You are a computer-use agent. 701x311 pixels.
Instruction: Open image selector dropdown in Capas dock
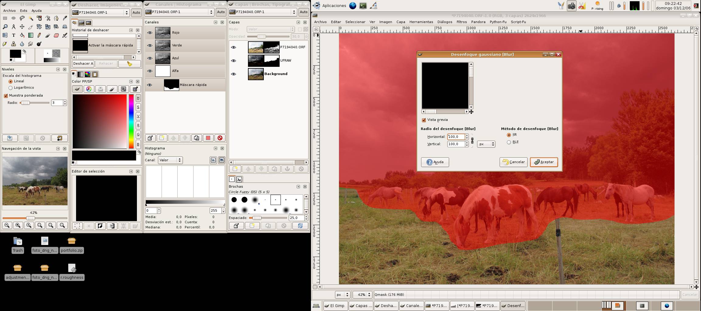tap(263, 12)
